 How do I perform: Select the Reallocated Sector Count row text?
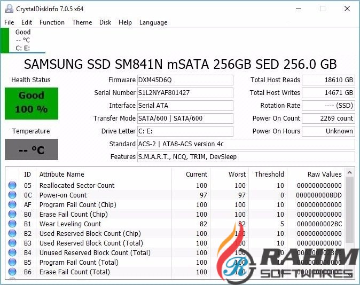pyautogui.click(x=77, y=185)
